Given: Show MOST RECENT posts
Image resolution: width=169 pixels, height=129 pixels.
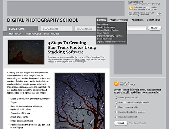Looking at the screenshot, I should tap(16, 34).
